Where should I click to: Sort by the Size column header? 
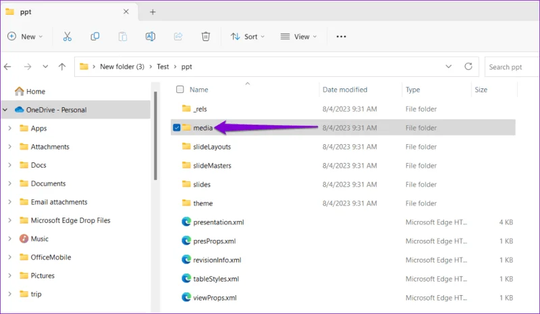click(481, 90)
